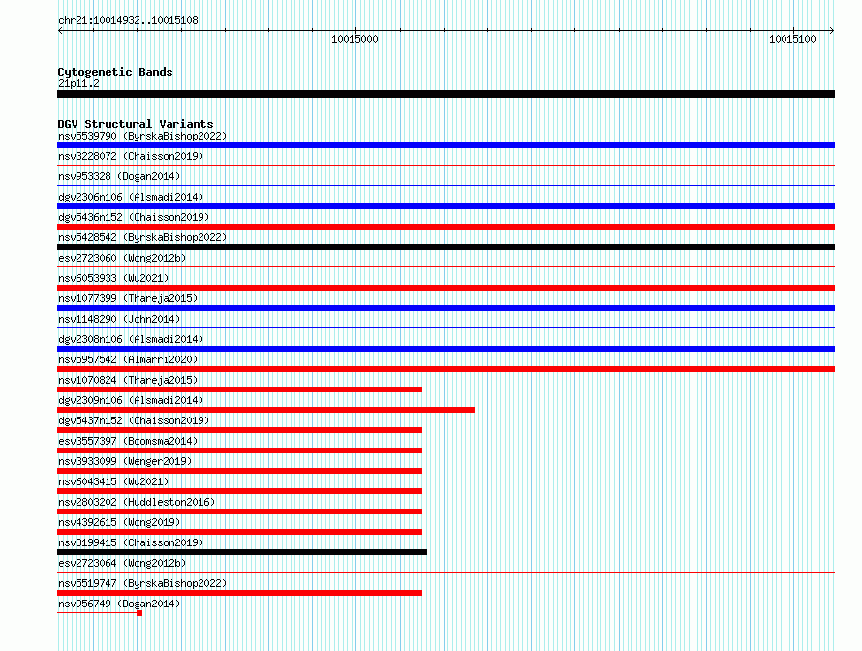This screenshot has width=862, height=651.
Task: Open variant nsv3933099 (Wenger2019)
Action: pyautogui.click(x=125, y=461)
